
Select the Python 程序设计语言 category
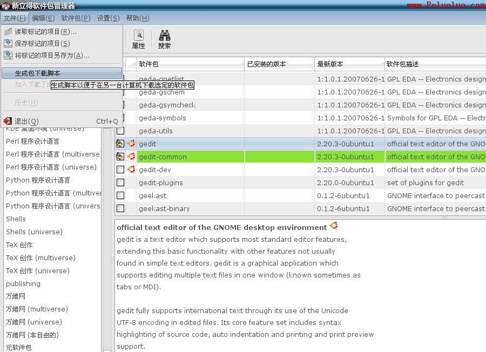[x=38, y=180]
